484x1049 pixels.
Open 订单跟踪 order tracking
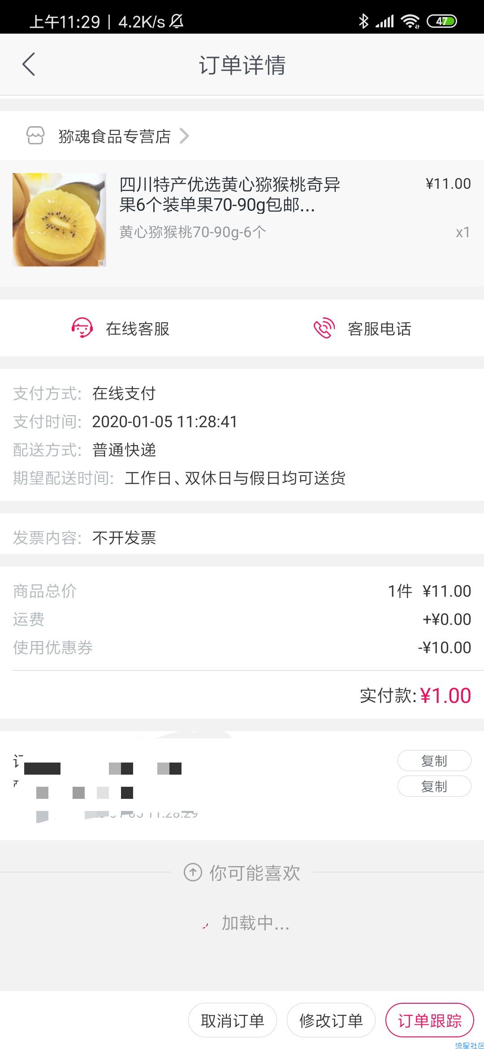pos(430,1020)
